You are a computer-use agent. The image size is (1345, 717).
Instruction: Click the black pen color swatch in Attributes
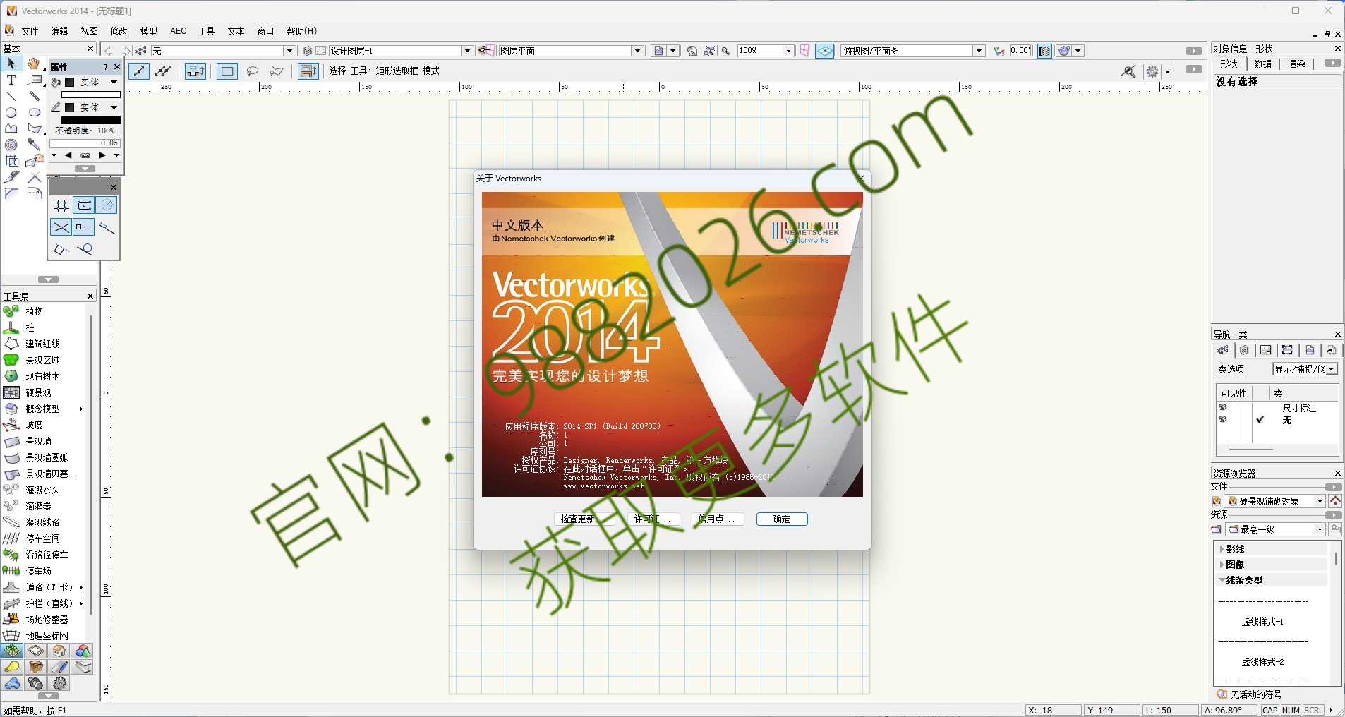(91, 120)
